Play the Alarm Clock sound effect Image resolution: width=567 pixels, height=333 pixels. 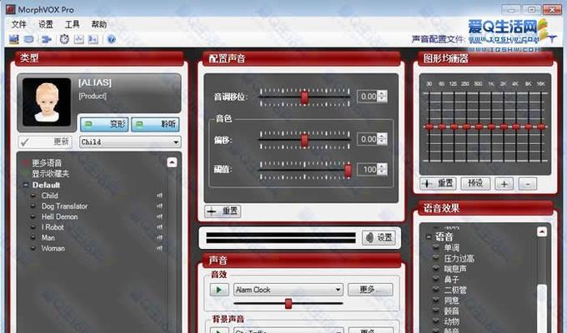[219, 290]
